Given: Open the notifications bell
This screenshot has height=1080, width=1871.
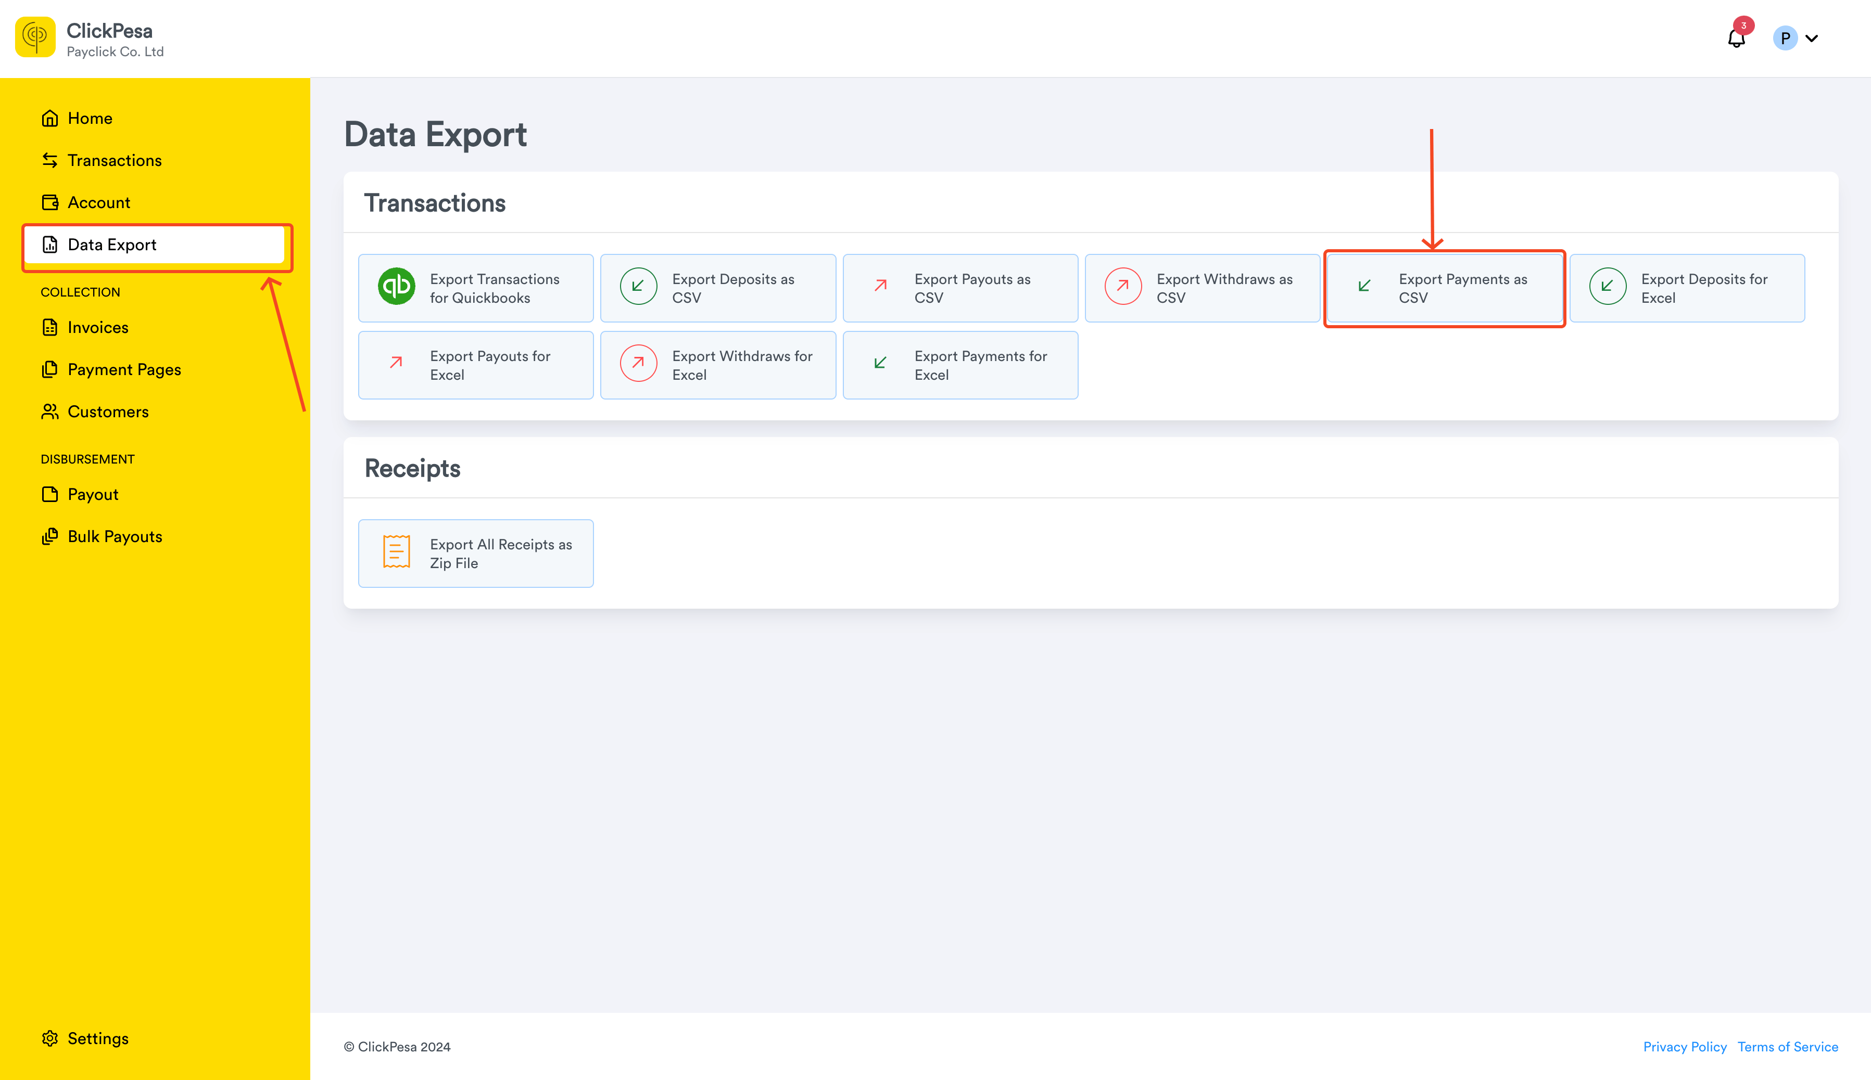Looking at the screenshot, I should (x=1737, y=38).
